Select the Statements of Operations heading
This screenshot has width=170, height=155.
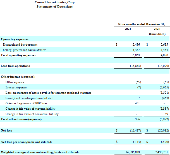(54, 6)
